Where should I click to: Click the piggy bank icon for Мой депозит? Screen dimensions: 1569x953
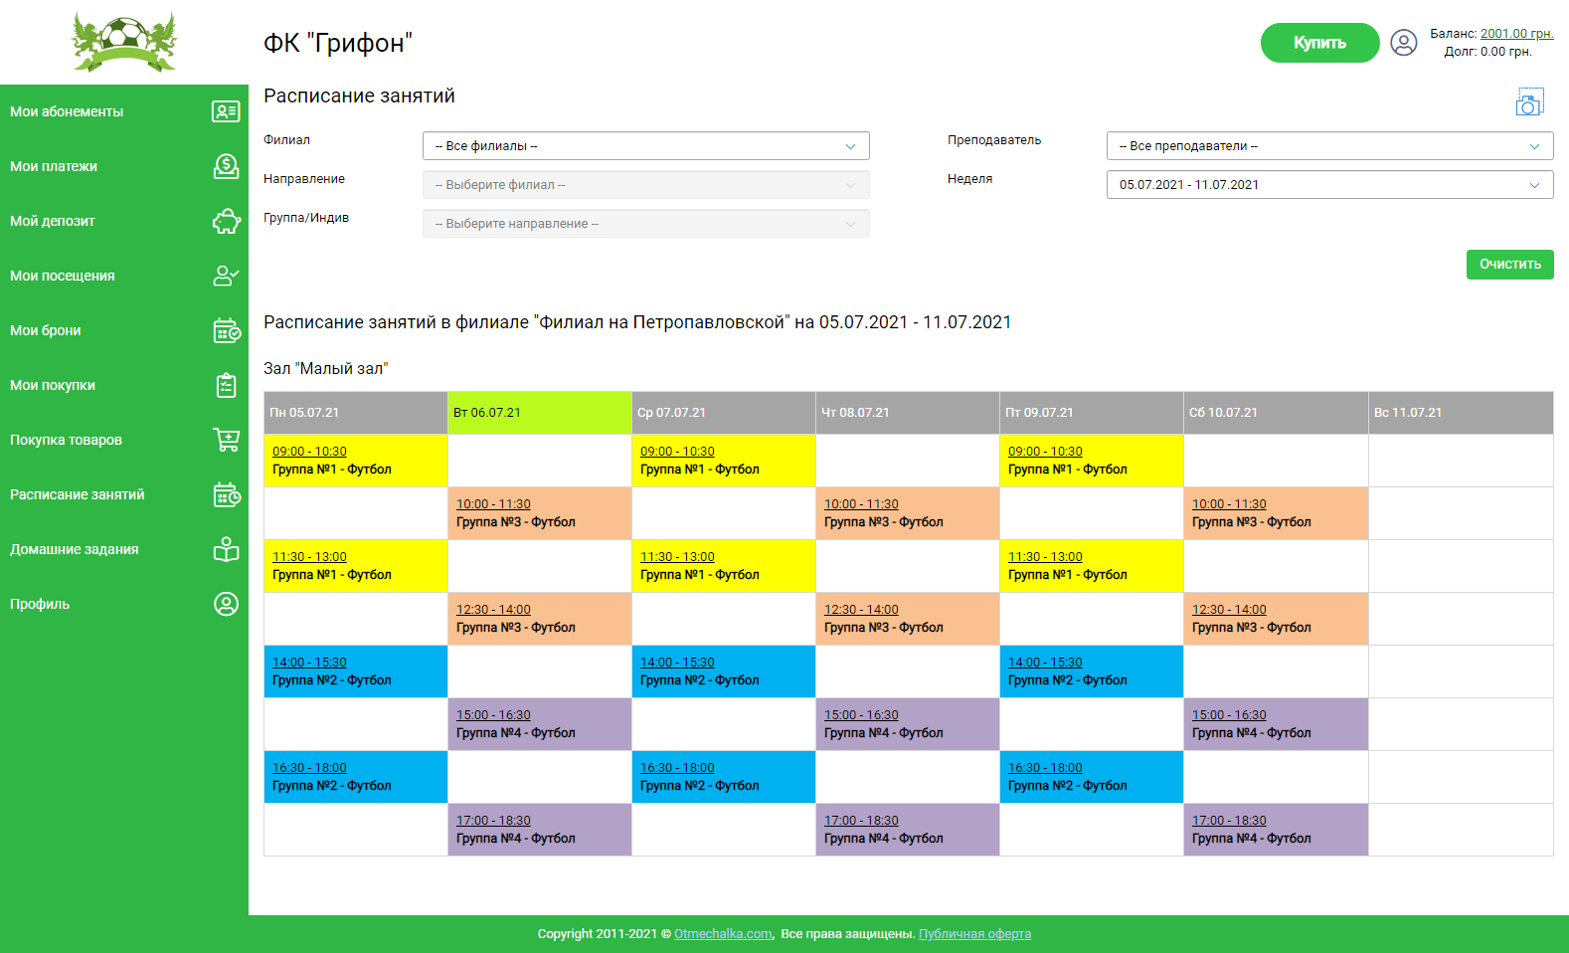(x=226, y=221)
